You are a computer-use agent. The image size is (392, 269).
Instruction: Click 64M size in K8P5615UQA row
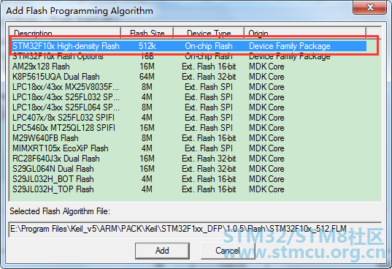tap(147, 77)
